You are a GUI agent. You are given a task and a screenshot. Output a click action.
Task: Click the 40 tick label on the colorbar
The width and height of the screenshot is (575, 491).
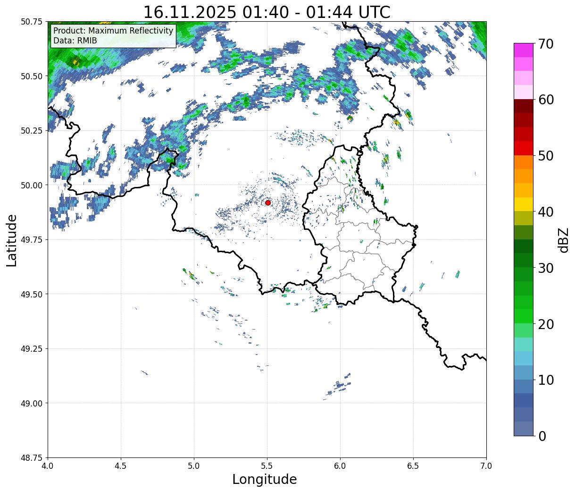[x=545, y=212]
